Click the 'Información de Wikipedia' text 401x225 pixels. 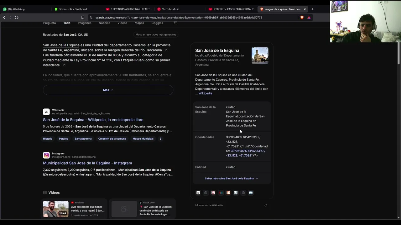(x=209, y=205)
